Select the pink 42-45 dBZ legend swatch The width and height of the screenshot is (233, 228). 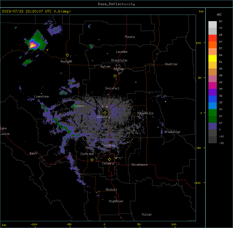tap(212, 79)
